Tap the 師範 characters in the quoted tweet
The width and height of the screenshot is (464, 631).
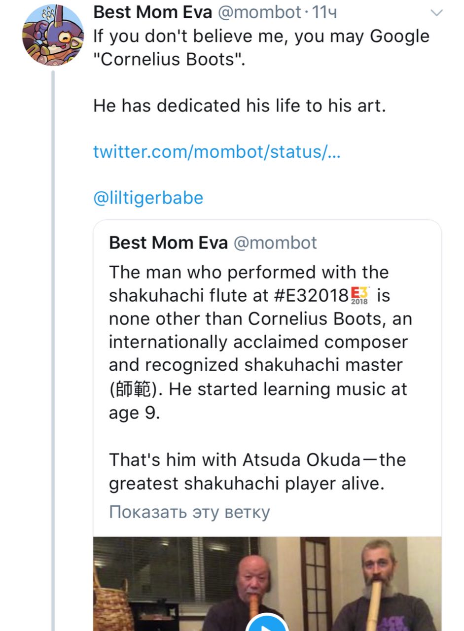134,389
